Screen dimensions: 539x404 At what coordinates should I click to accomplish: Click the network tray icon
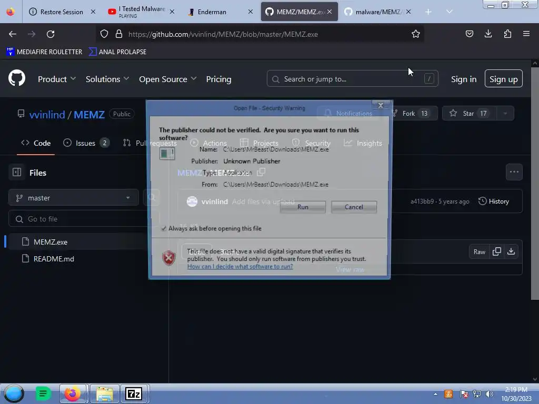point(477,394)
